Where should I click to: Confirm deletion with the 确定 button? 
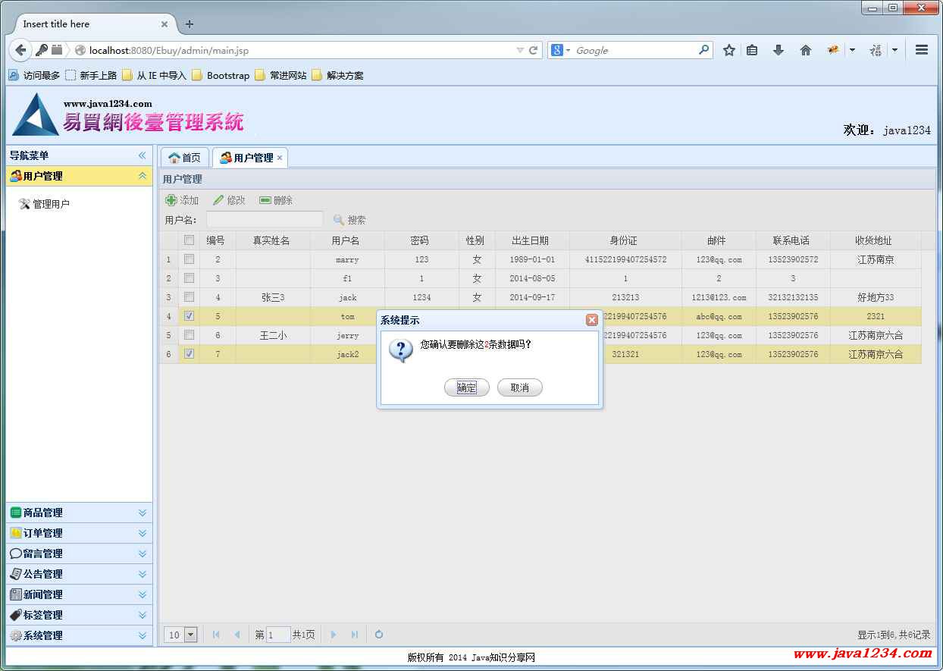[466, 387]
